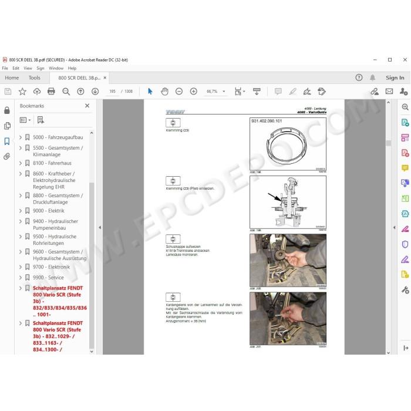Click the stamp tool icon
This screenshot has width=411, height=411.
(322, 92)
